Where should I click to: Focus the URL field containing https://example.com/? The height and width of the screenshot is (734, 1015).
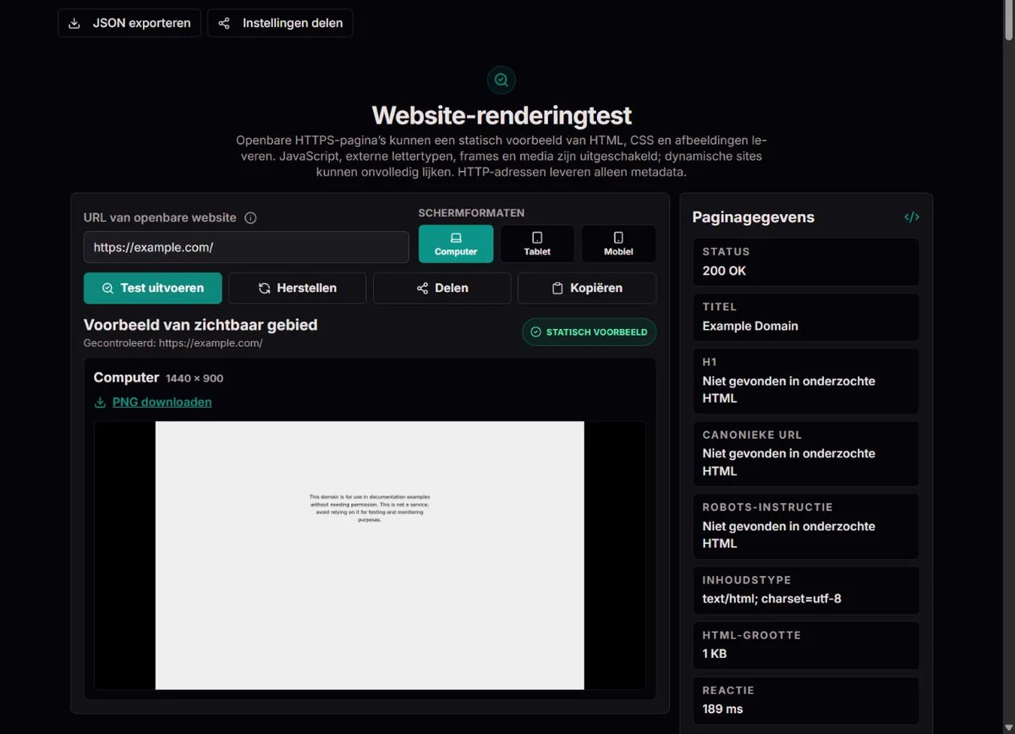click(x=246, y=247)
